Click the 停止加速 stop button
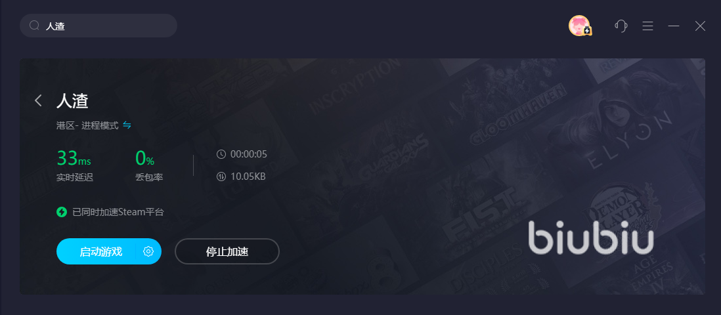Screen dimensions: 721x315 (x=227, y=251)
